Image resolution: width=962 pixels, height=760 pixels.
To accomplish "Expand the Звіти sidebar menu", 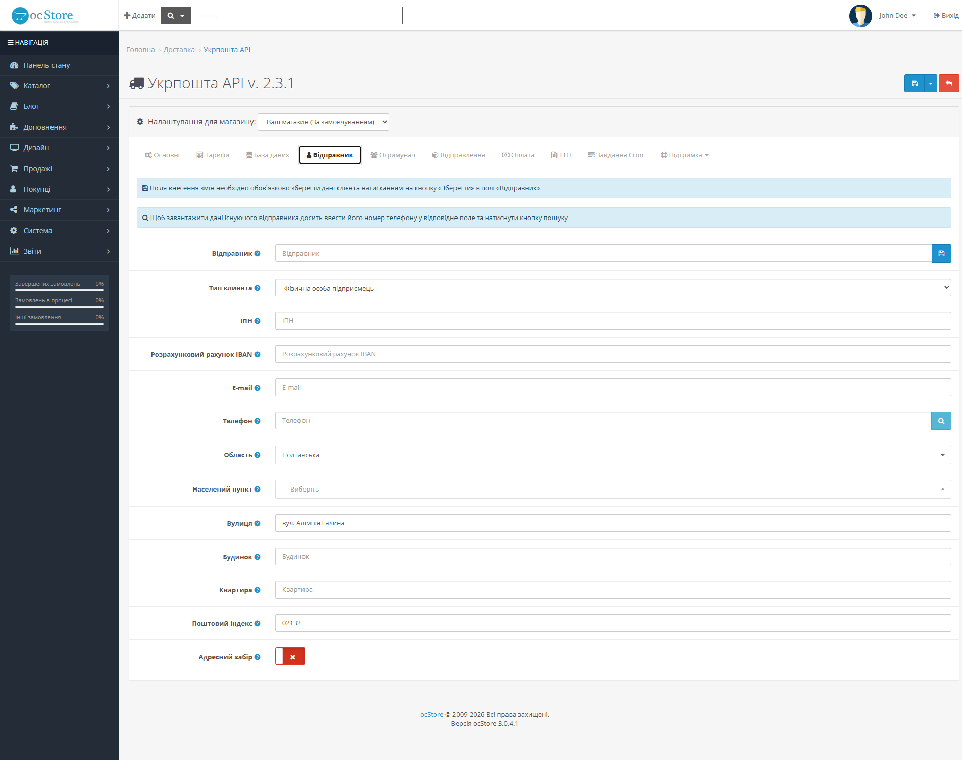I will 59,251.
